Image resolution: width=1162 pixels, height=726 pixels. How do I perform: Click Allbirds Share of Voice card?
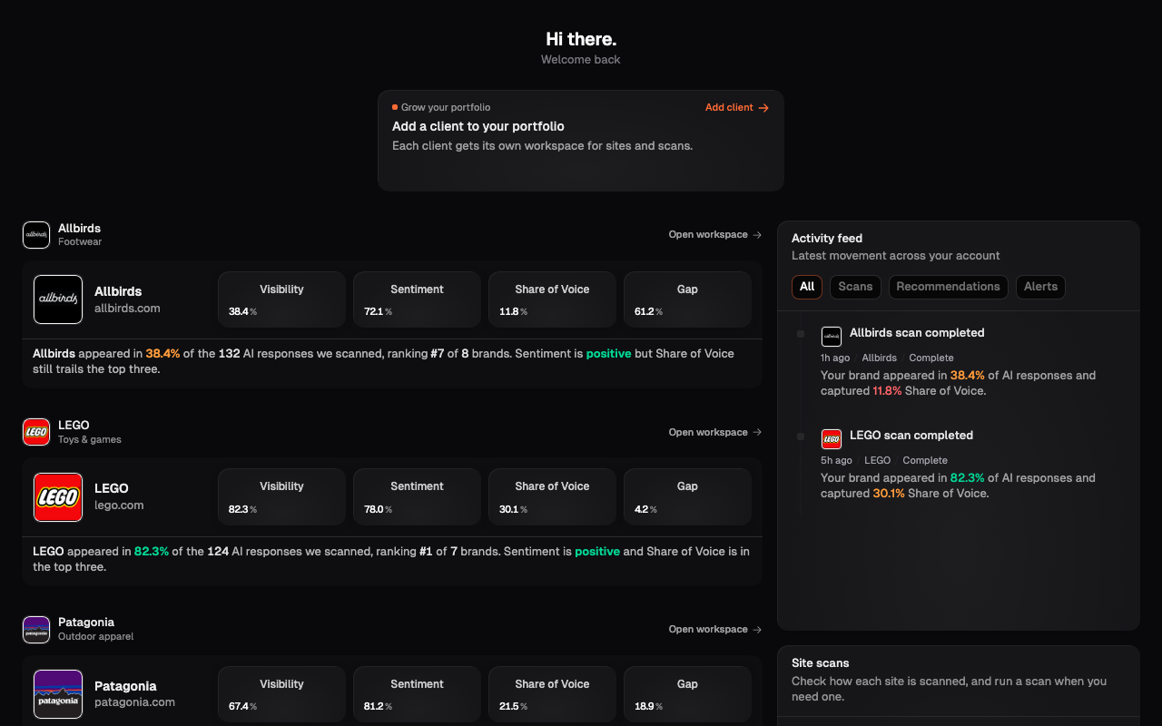552,299
